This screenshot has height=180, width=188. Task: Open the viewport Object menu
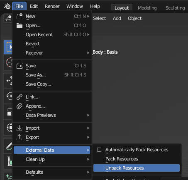134,18
